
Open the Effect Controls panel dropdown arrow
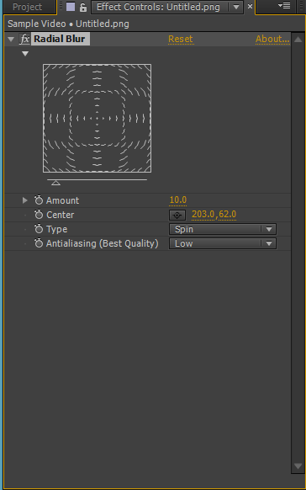[236, 7]
